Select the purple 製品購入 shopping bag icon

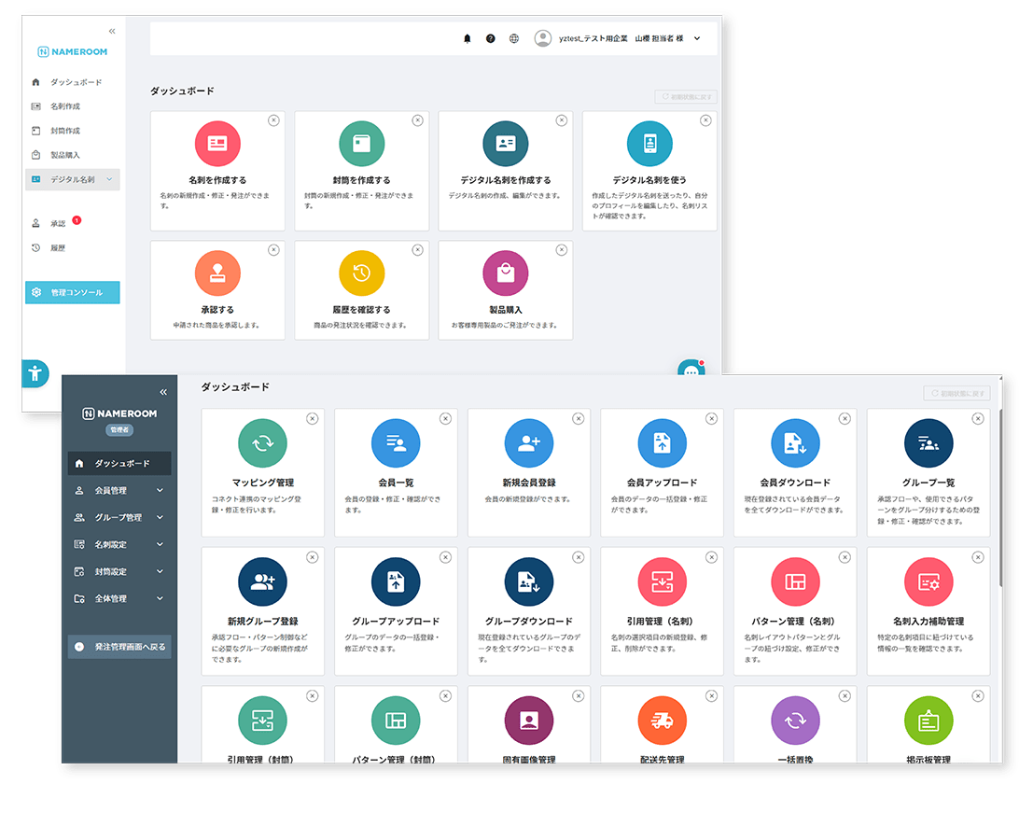click(506, 273)
